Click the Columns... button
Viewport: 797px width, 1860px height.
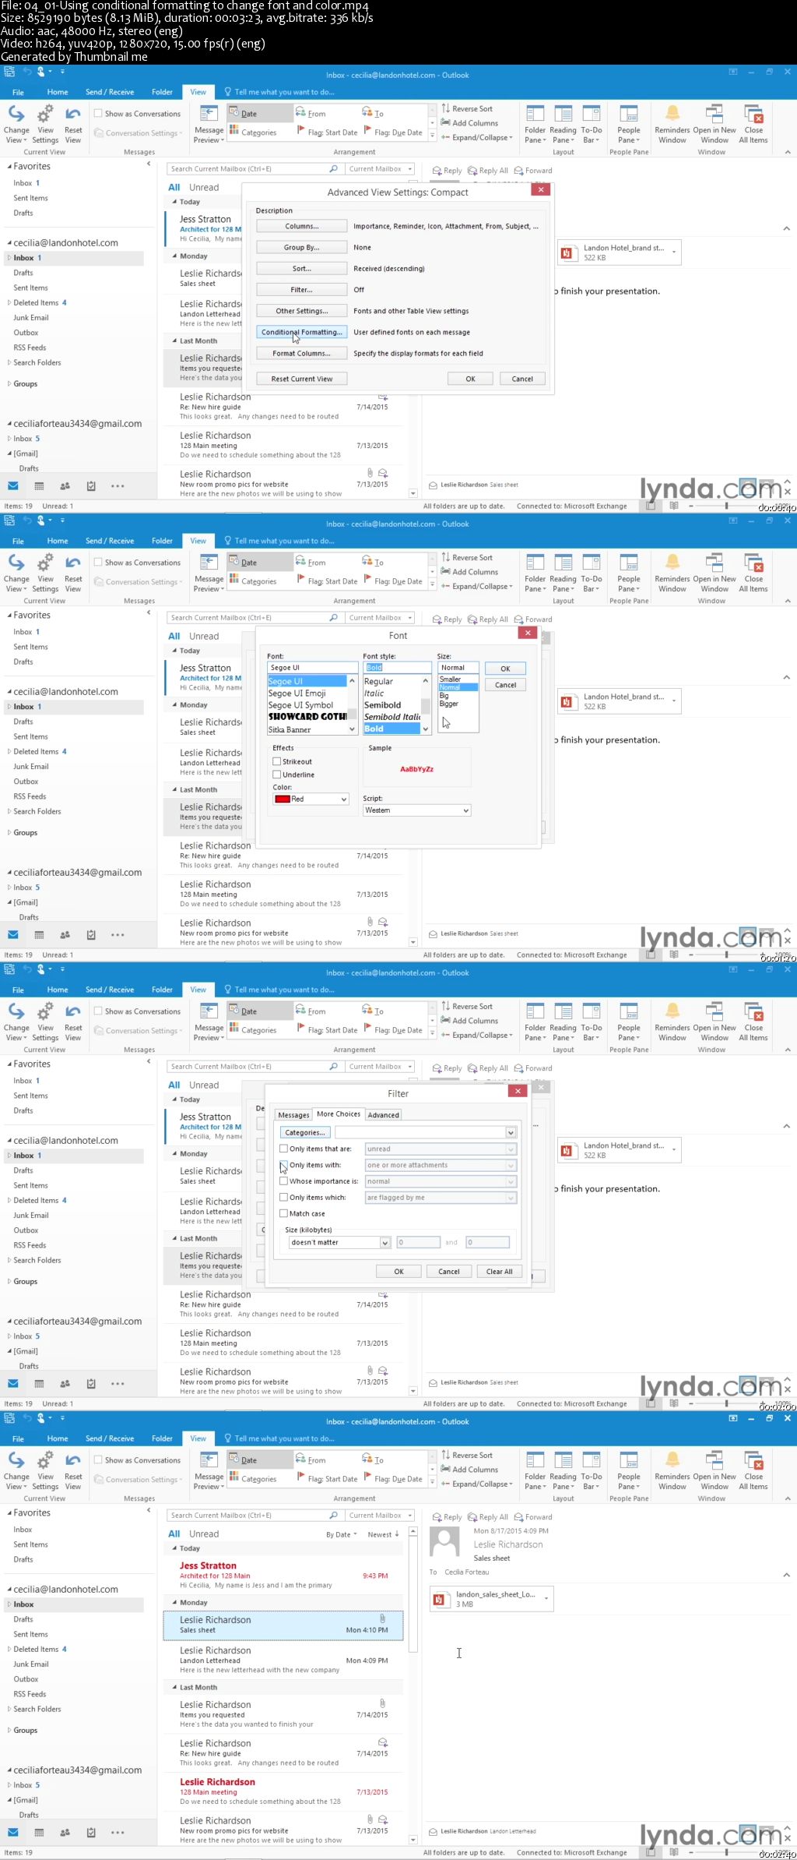[x=302, y=226]
